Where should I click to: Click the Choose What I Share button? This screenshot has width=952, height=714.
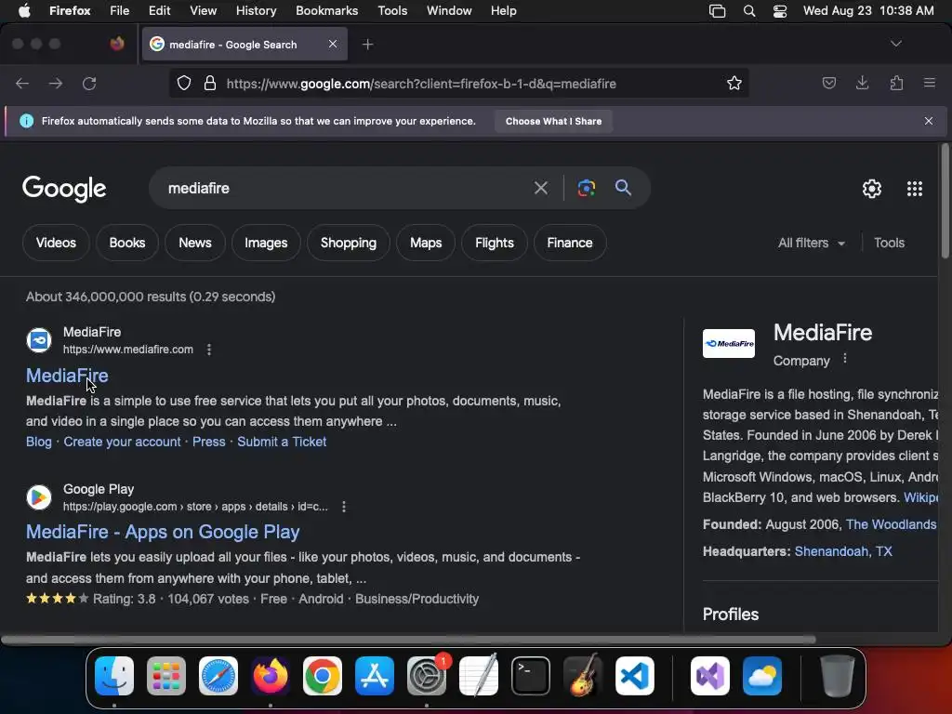[x=553, y=122]
